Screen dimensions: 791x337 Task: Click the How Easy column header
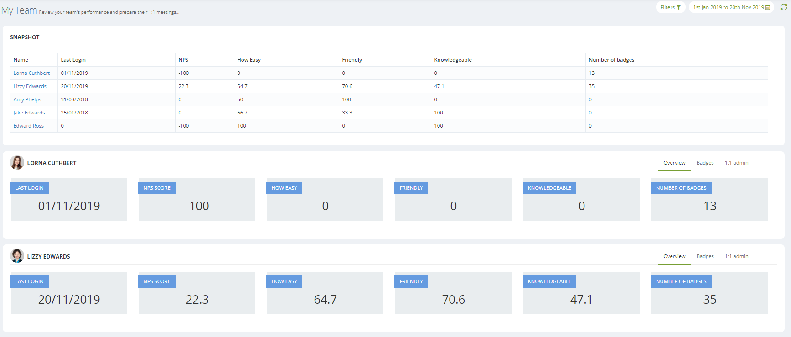coord(286,60)
